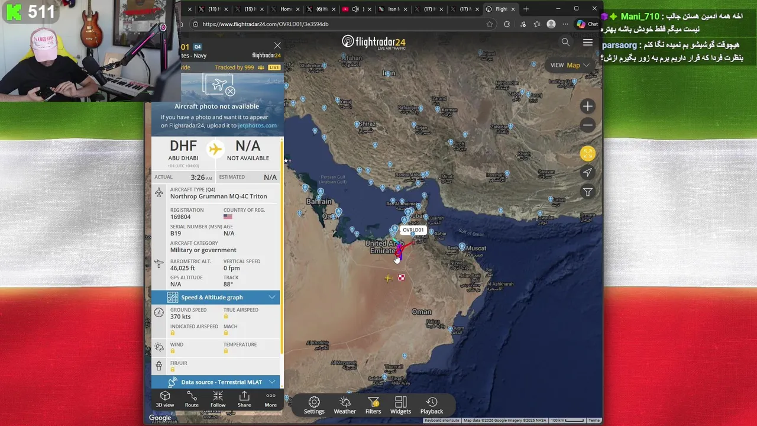
Task: Open flight Playback
Action: tap(432, 405)
